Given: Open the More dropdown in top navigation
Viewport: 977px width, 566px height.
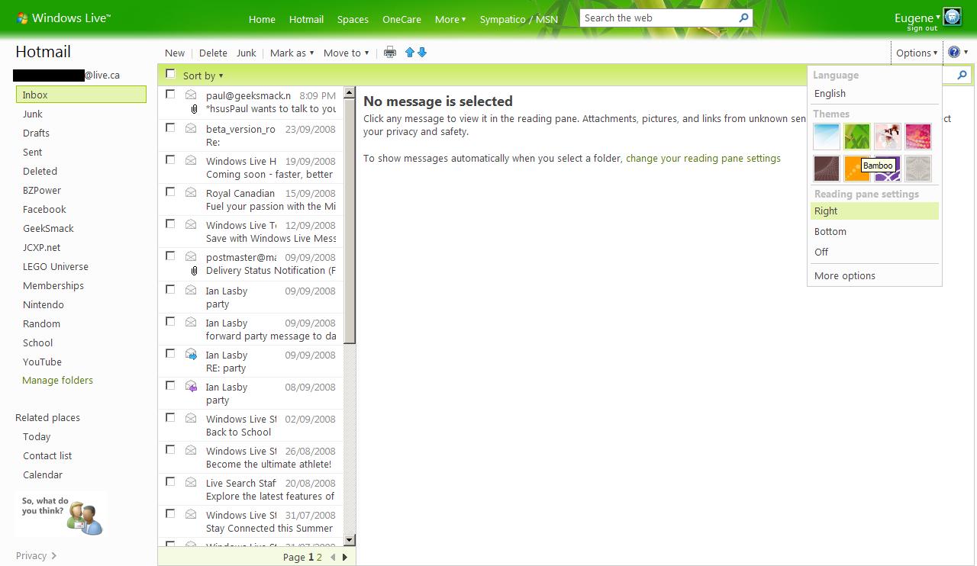Looking at the screenshot, I should 450,19.
